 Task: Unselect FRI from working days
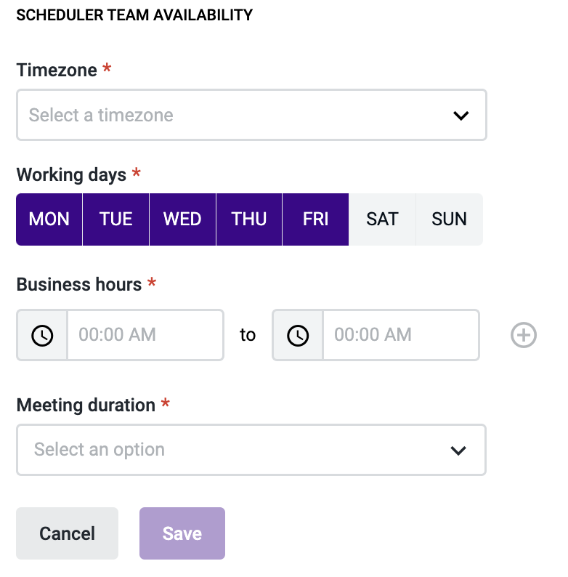316,219
